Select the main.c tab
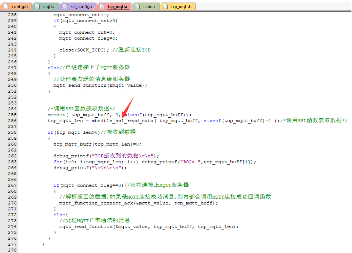 tap(149, 7)
